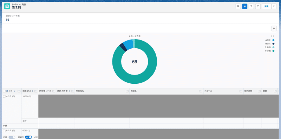Toggle the 行数 switch
This screenshot has height=139, width=281.
[12, 137]
